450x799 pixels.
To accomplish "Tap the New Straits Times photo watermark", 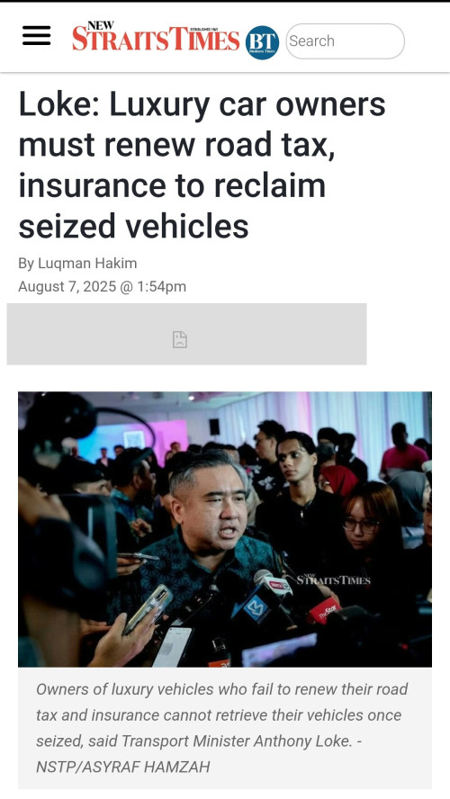I will 333,579.
